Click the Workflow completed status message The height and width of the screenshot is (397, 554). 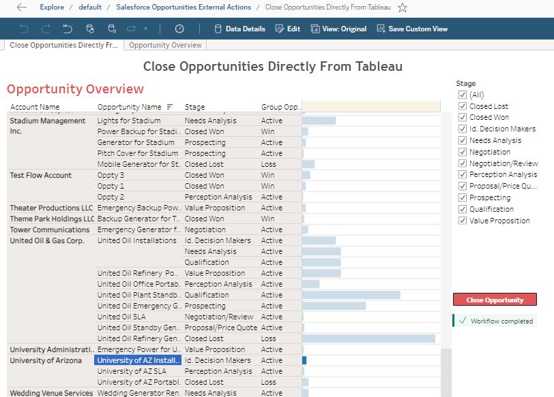pyautogui.click(x=495, y=321)
